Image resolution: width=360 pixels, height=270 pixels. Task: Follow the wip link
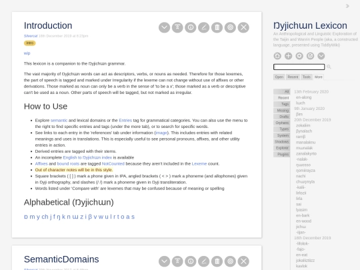tap(27, 53)
